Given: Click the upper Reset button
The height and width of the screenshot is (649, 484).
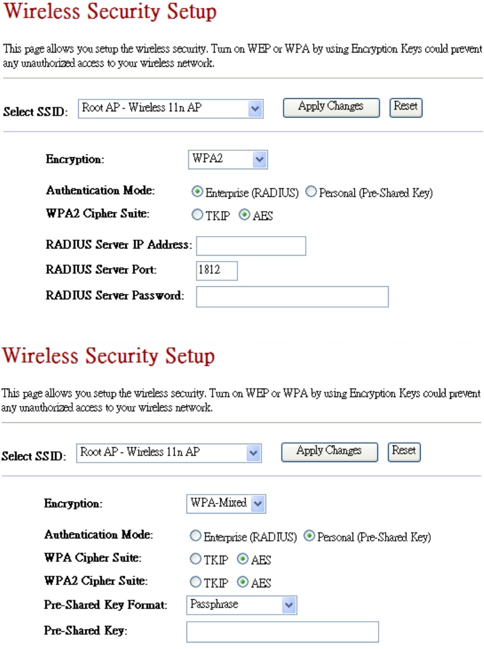Looking at the screenshot, I should coord(406,108).
